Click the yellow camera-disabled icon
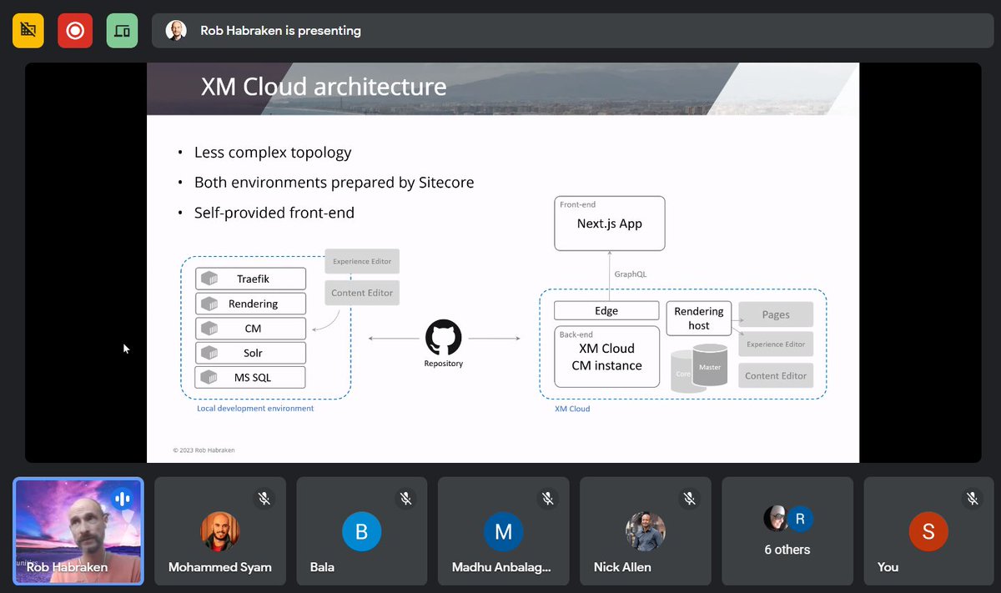 click(28, 30)
